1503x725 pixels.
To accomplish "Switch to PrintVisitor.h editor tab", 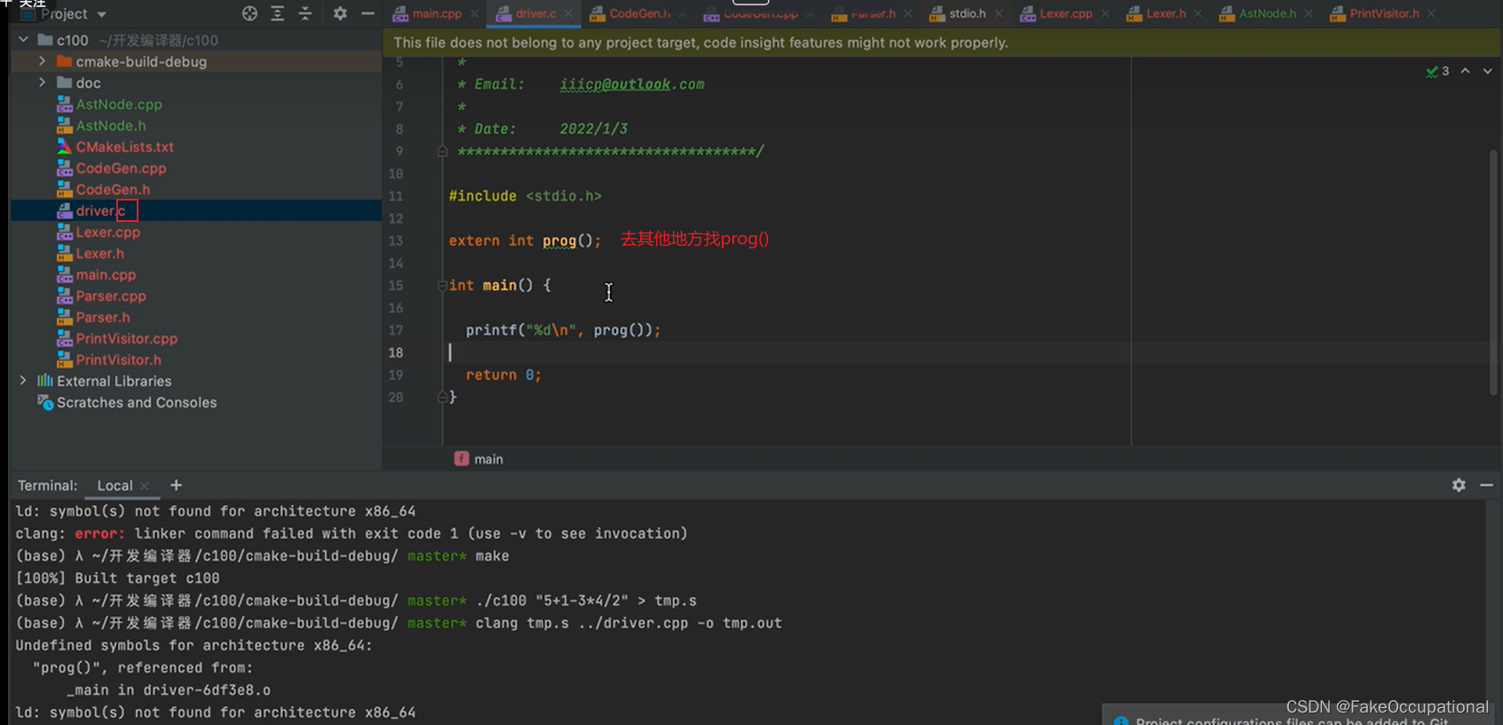I will 1383,13.
